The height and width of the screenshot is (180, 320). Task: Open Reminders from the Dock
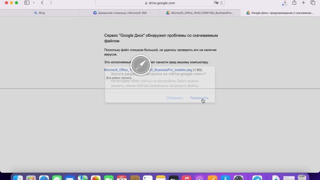pyautogui.click(x=148, y=177)
